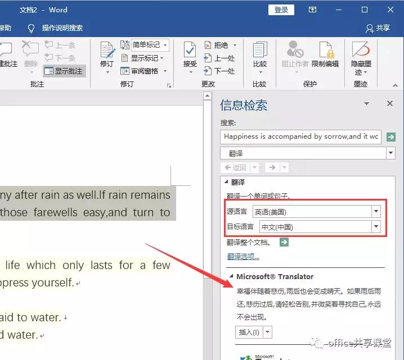Click green arrow for 翻译整个文档

click(284, 242)
